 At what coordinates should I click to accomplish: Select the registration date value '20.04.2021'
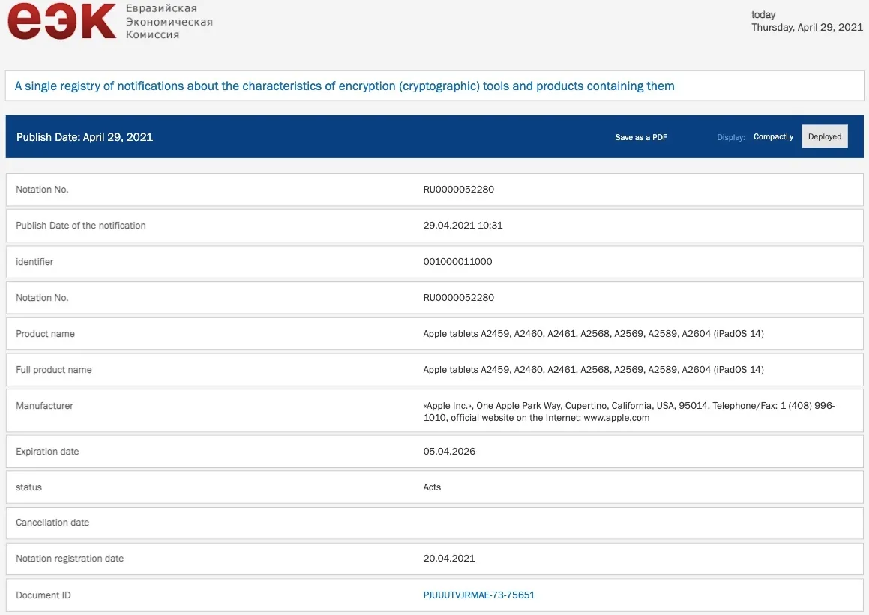coord(449,559)
